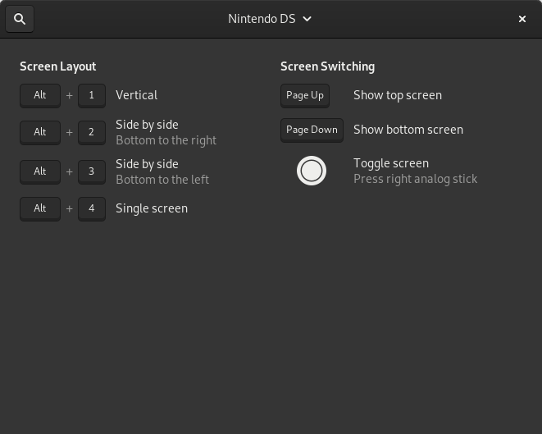Image resolution: width=542 pixels, height=434 pixels.
Task: Expand the Nintendo DS section dropdown
Action: [x=270, y=19]
